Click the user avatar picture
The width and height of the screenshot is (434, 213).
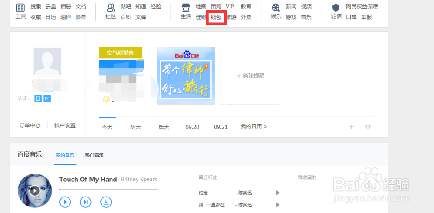click(47, 62)
